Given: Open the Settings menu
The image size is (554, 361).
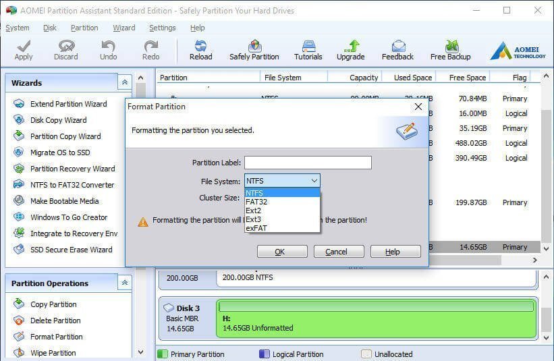Looking at the screenshot, I should click(162, 28).
